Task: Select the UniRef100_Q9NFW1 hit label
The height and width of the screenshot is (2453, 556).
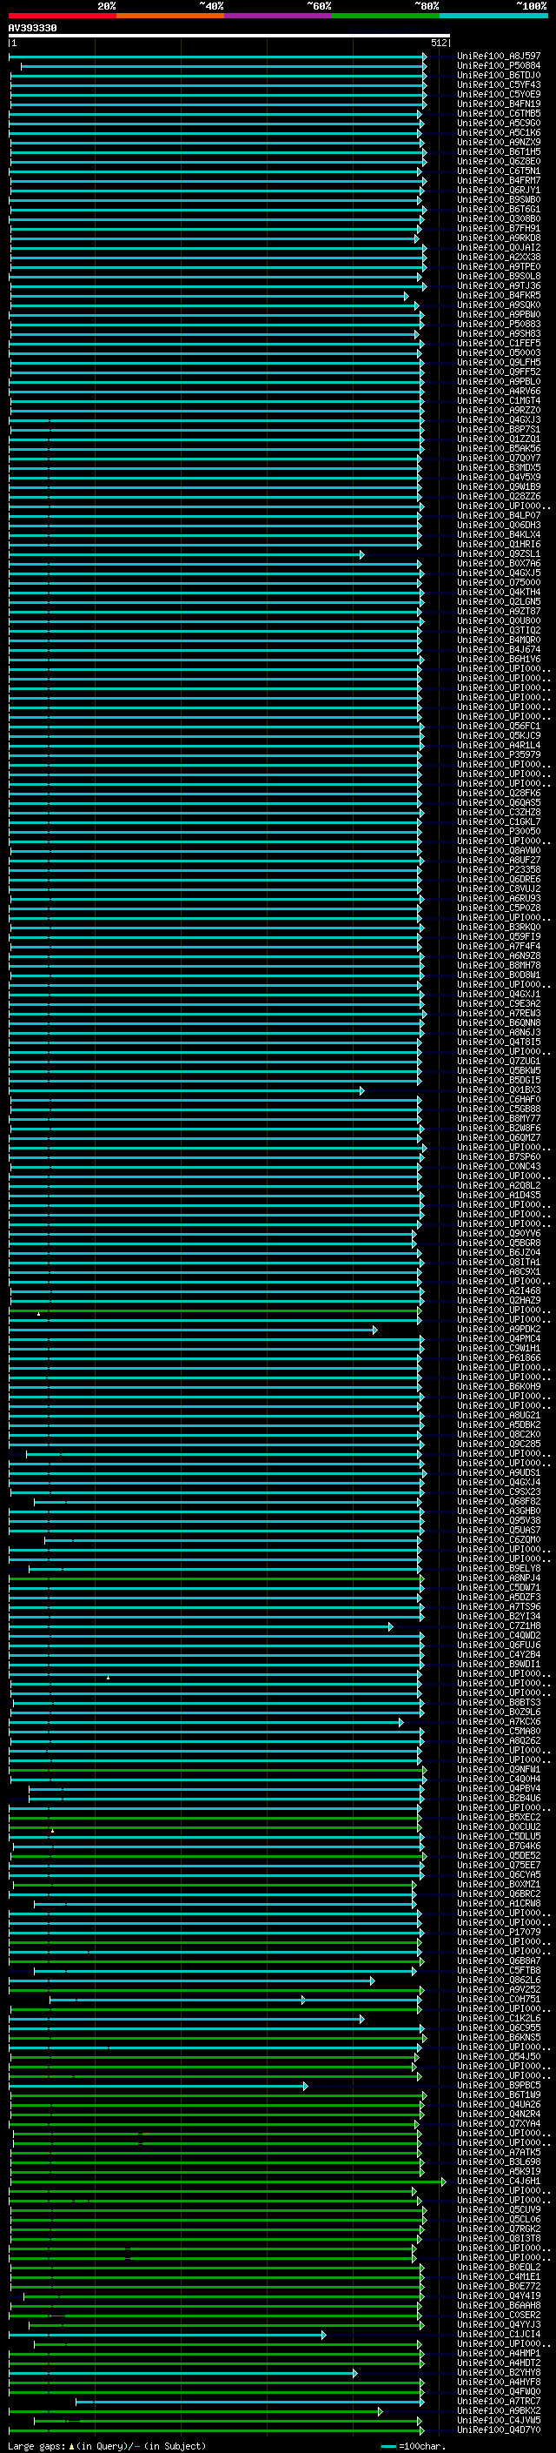Action: pyautogui.click(x=499, y=1769)
